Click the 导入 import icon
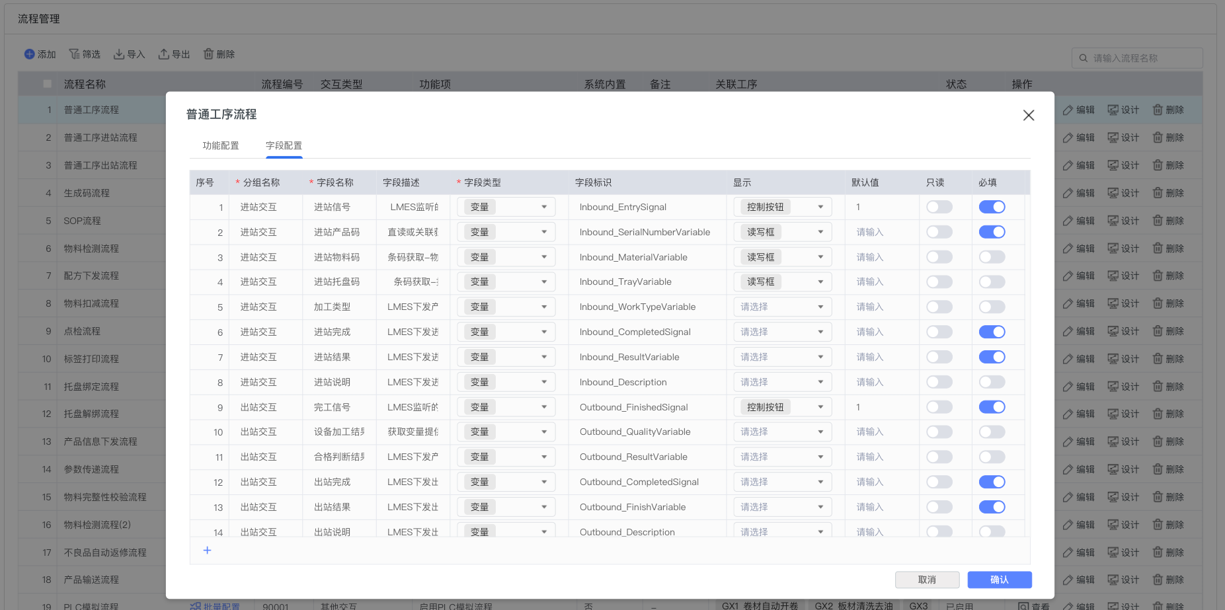 119,54
